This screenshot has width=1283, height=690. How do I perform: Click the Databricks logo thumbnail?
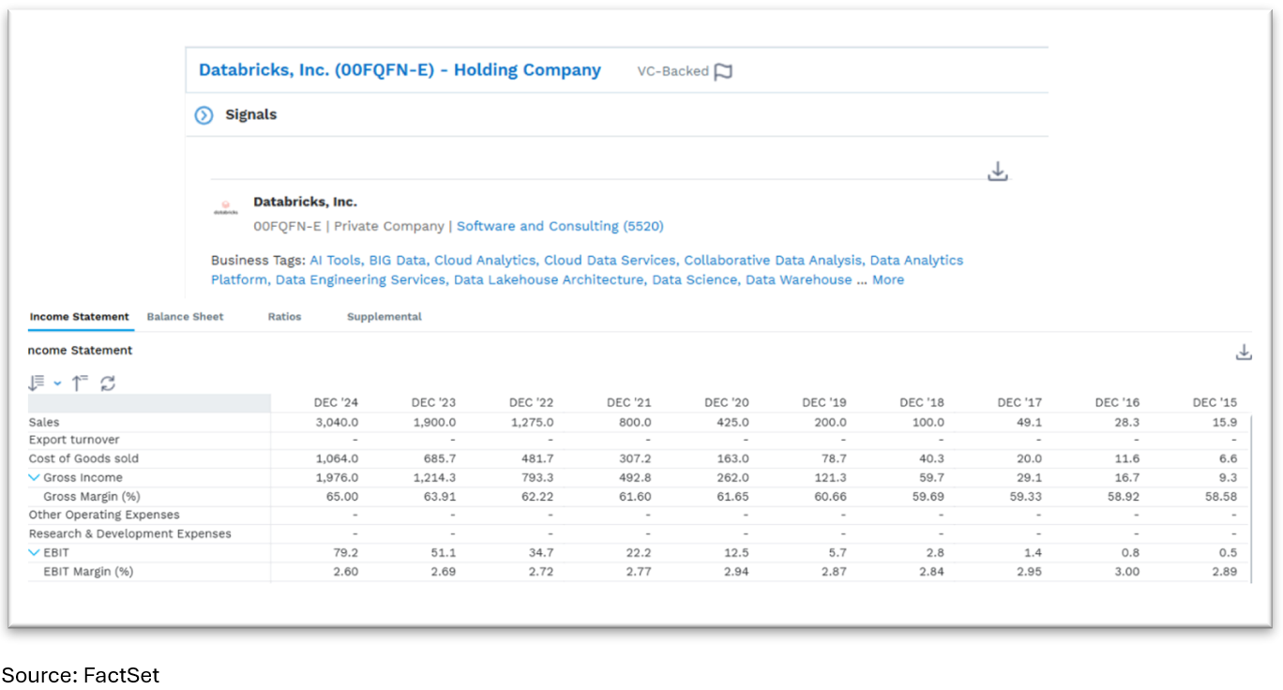click(x=225, y=209)
